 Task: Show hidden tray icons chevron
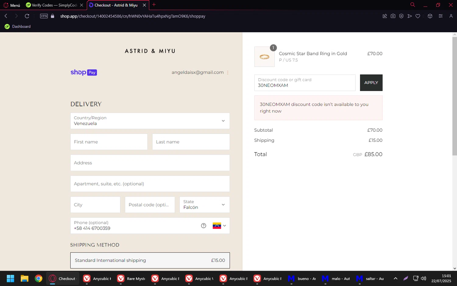pyautogui.click(x=395, y=278)
